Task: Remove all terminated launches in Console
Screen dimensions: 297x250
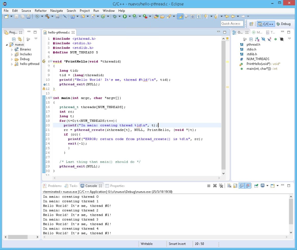Action: pyautogui.click(x=221, y=186)
